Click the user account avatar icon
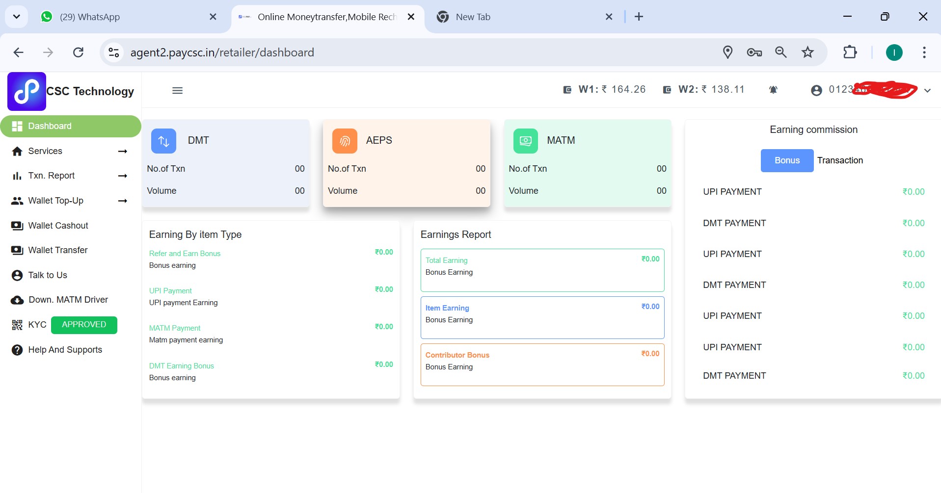The height and width of the screenshot is (493, 941). [816, 90]
